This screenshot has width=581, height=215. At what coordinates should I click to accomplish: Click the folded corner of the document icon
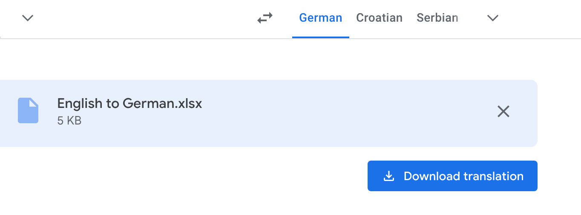[x=34, y=102]
